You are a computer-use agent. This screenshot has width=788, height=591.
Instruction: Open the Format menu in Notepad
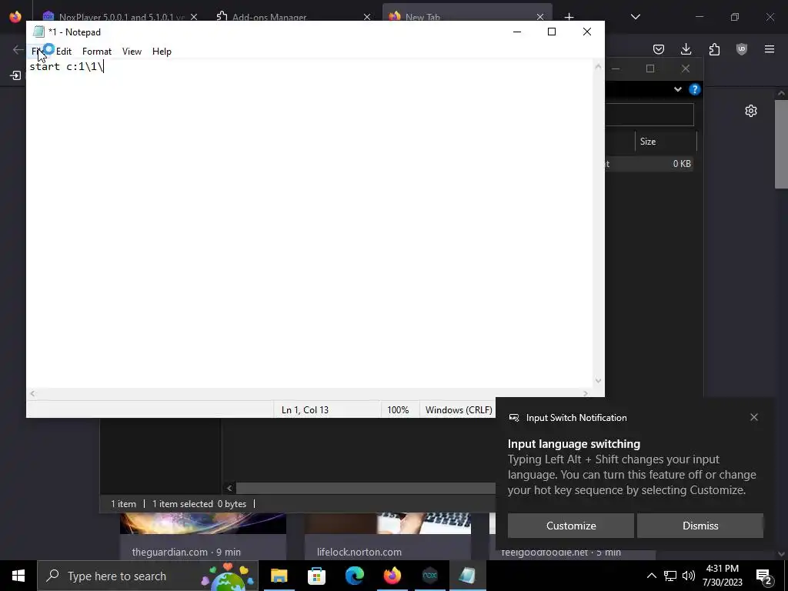(97, 52)
